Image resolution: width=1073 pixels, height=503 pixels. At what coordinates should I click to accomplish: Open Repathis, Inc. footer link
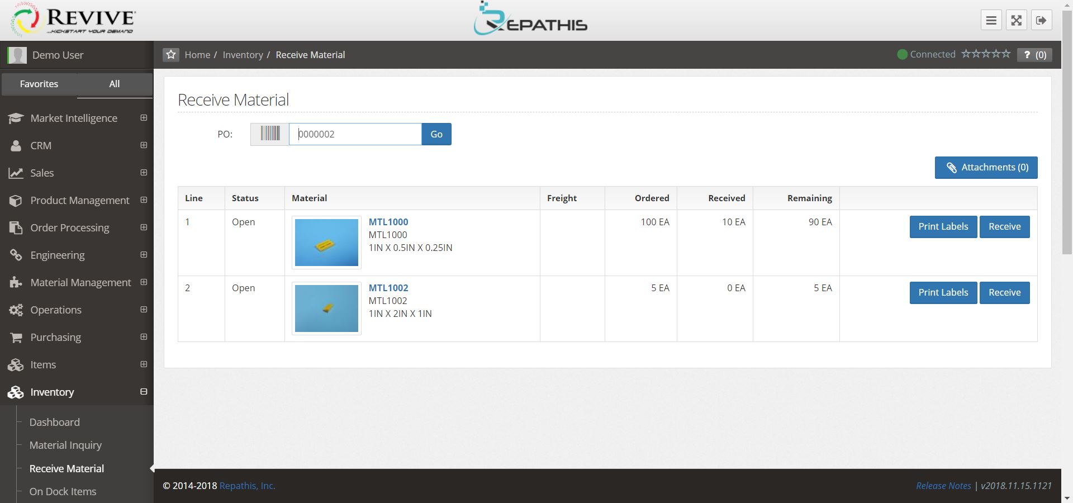[x=247, y=486]
